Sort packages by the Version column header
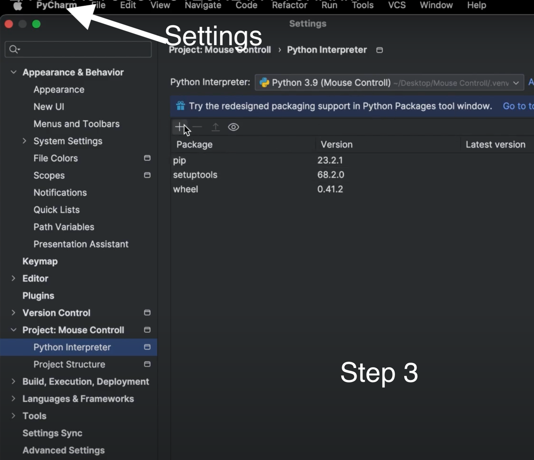The image size is (534, 460). pyautogui.click(x=336, y=144)
